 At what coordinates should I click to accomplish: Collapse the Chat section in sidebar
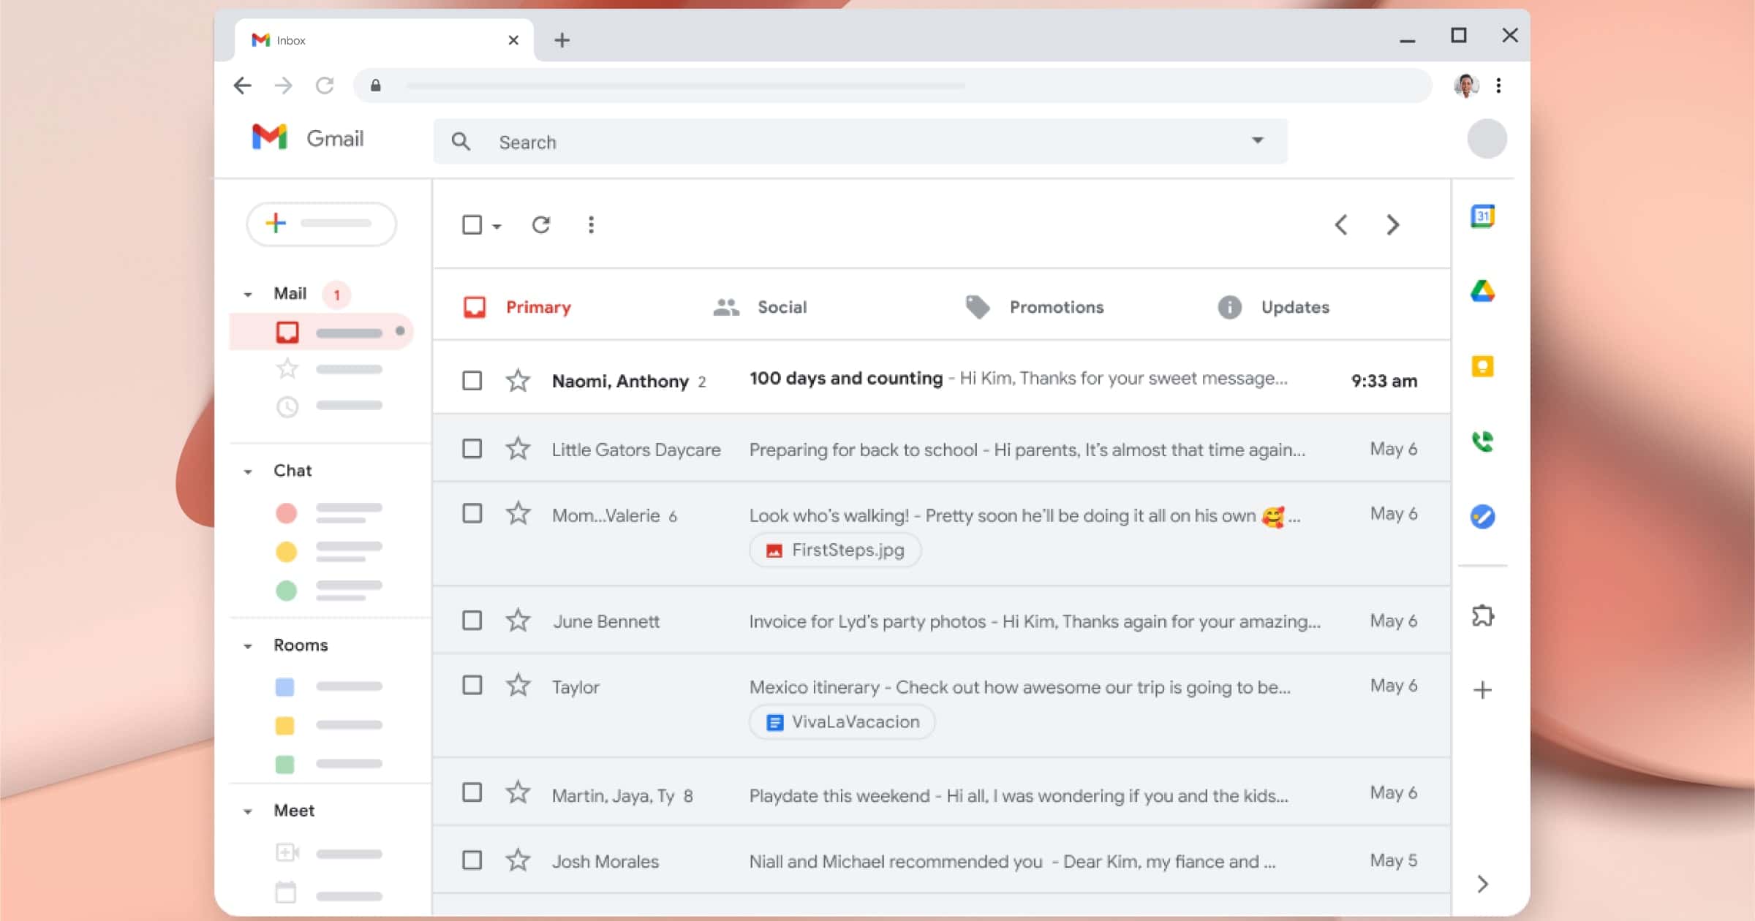coord(248,471)
